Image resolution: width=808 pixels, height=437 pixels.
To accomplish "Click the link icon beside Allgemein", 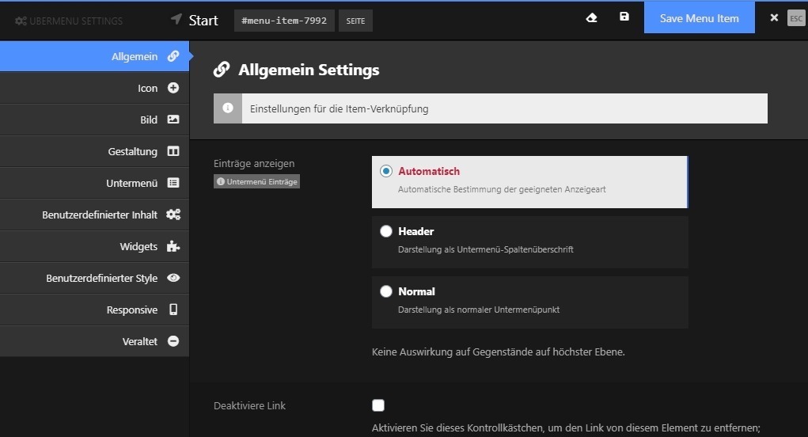I will [173, 56].
